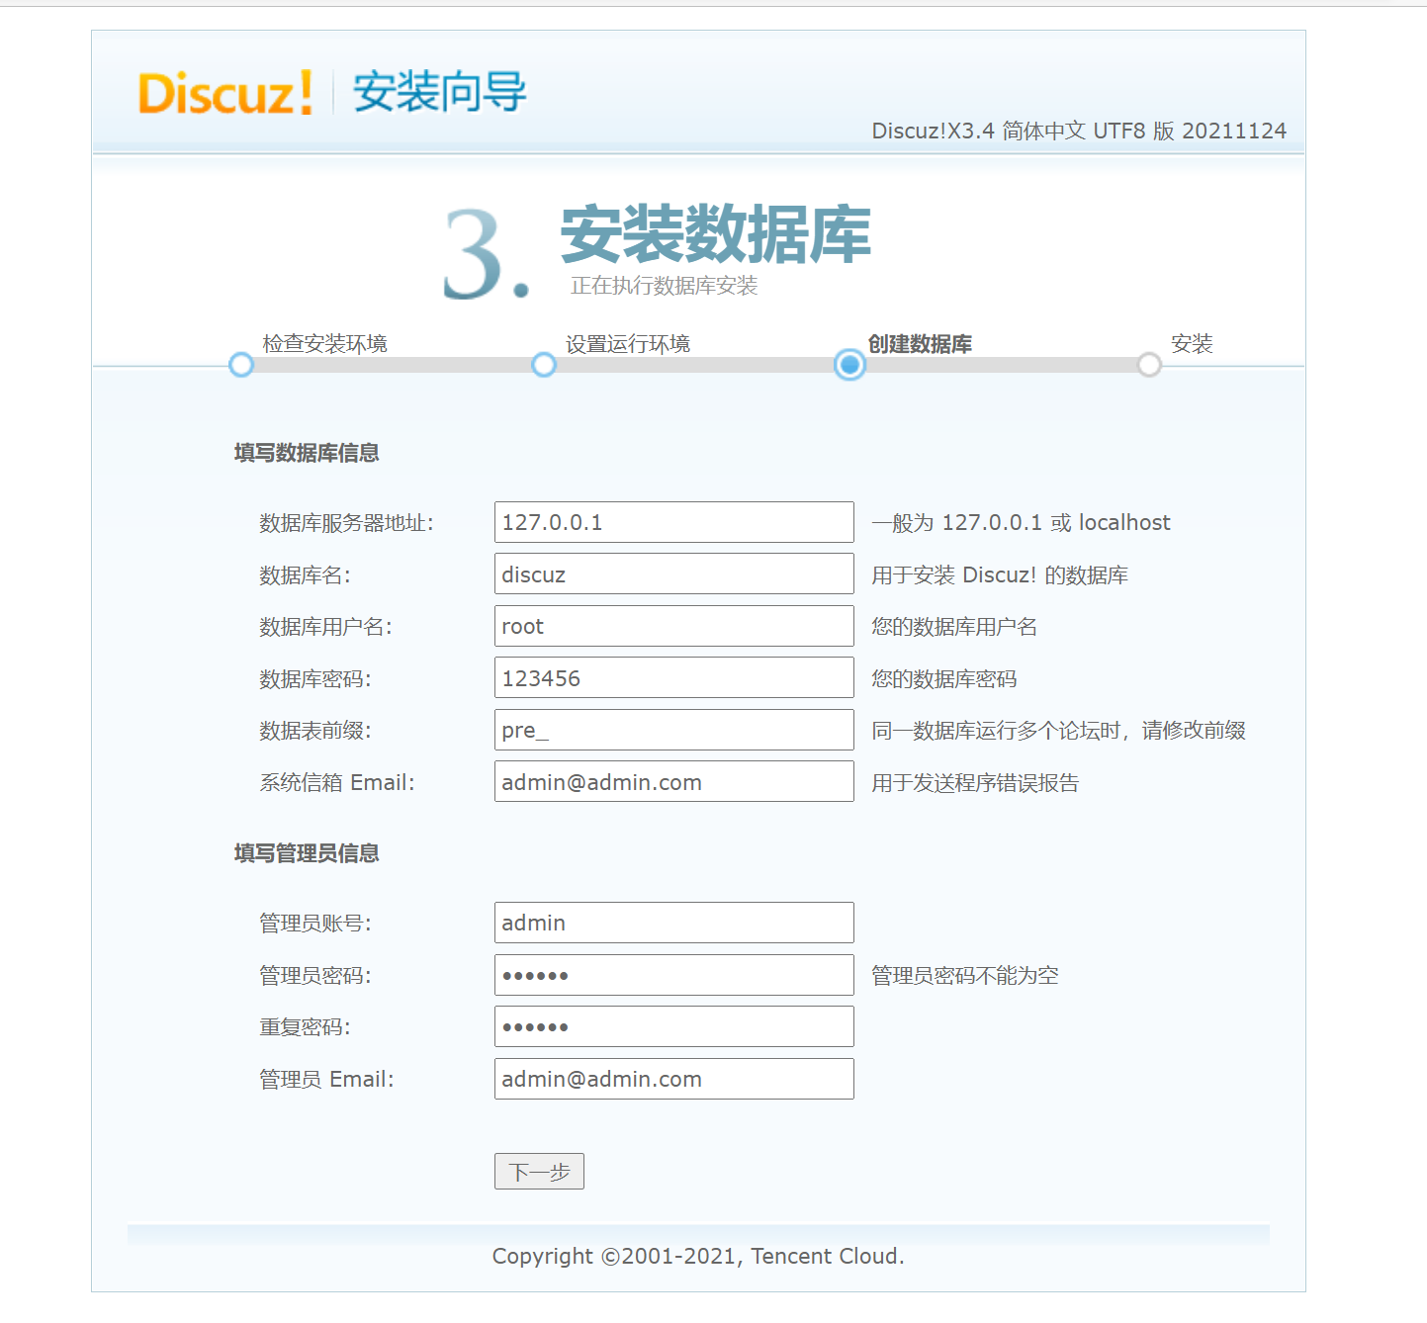Click the 数据库用户名 label
This screenshot has width=1427, height=1323.
325,627
